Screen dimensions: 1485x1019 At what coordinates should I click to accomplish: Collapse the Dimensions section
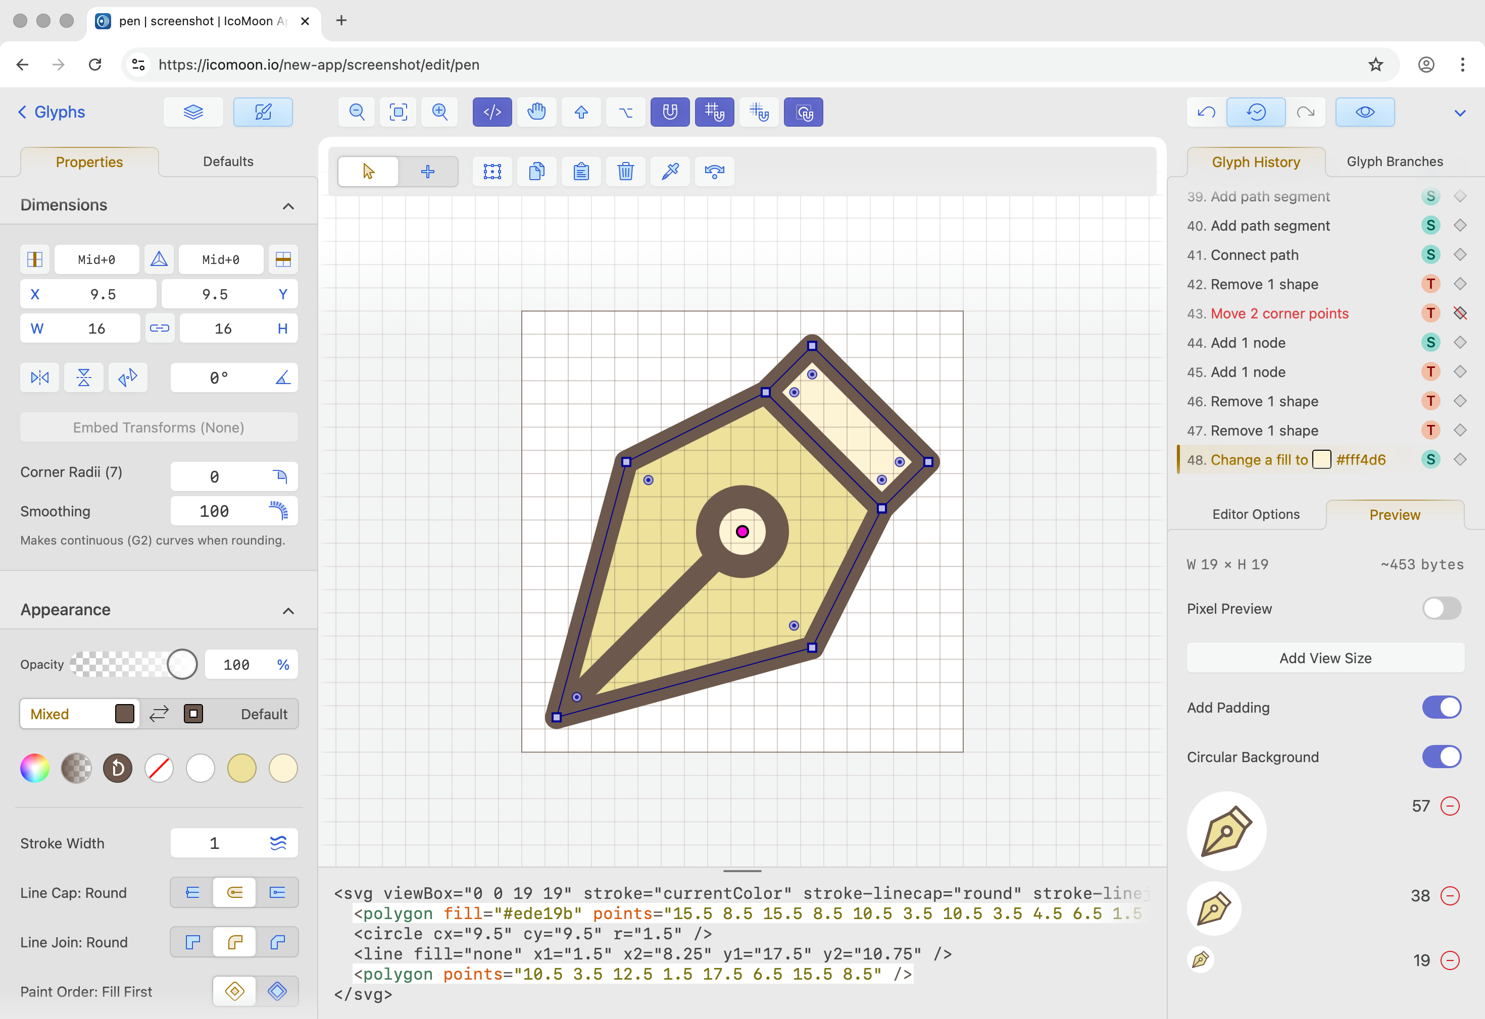pyautogui.click(x=287, y=205)
